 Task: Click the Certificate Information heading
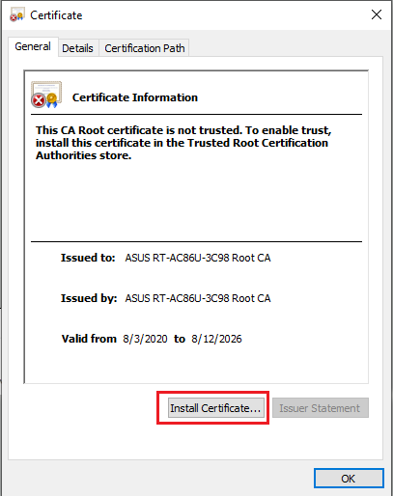pos(135,97)
